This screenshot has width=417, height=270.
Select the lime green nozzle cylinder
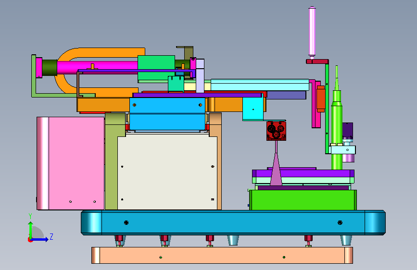pos(337,125)
